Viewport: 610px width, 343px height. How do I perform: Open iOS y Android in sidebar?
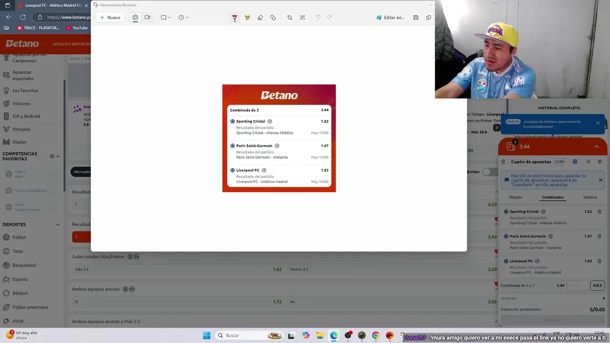coord(26,116)
